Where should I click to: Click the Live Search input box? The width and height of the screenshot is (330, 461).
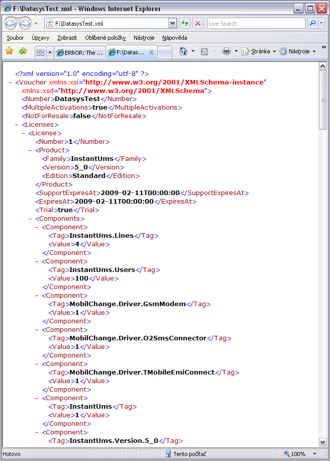256,24
